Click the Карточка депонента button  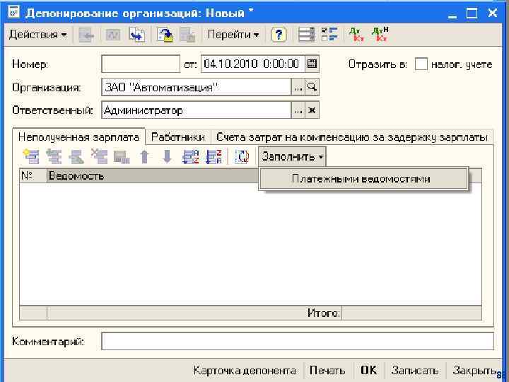[x=245, y=370]
